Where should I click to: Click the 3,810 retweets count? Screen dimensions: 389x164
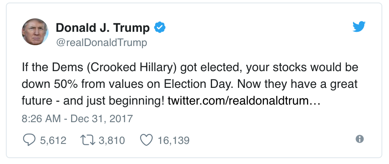click(112, 141)
